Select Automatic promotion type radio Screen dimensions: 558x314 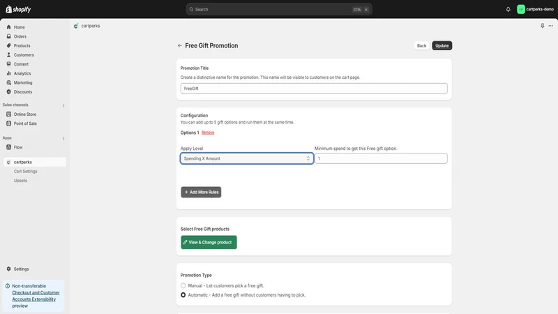click(183, 294)
